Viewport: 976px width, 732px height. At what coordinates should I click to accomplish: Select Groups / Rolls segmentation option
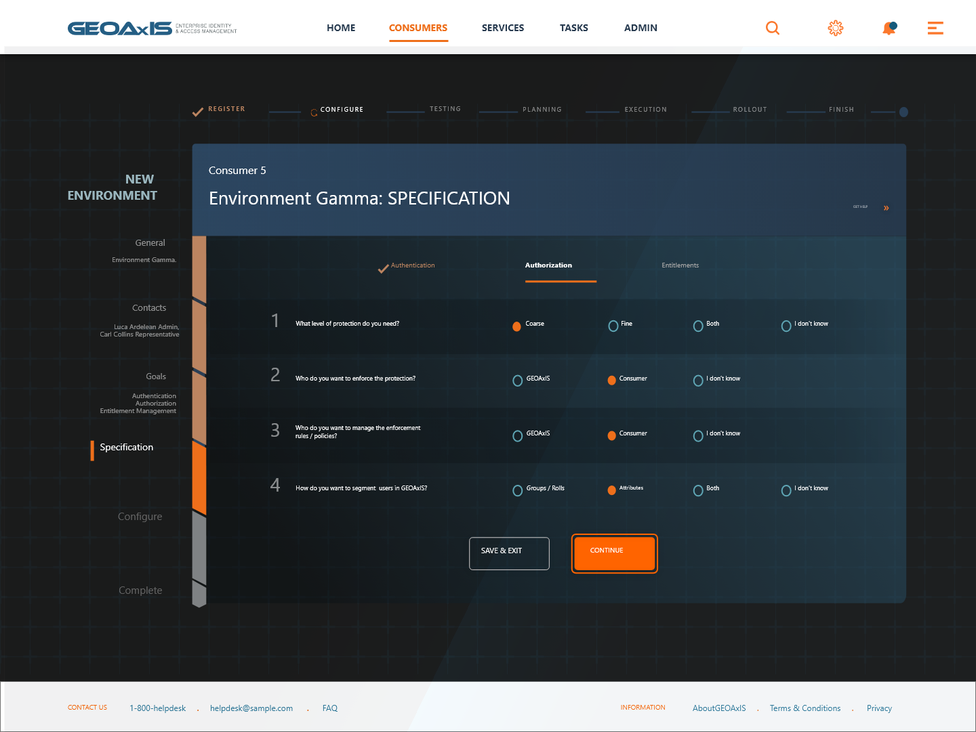[x=518, y=491]
